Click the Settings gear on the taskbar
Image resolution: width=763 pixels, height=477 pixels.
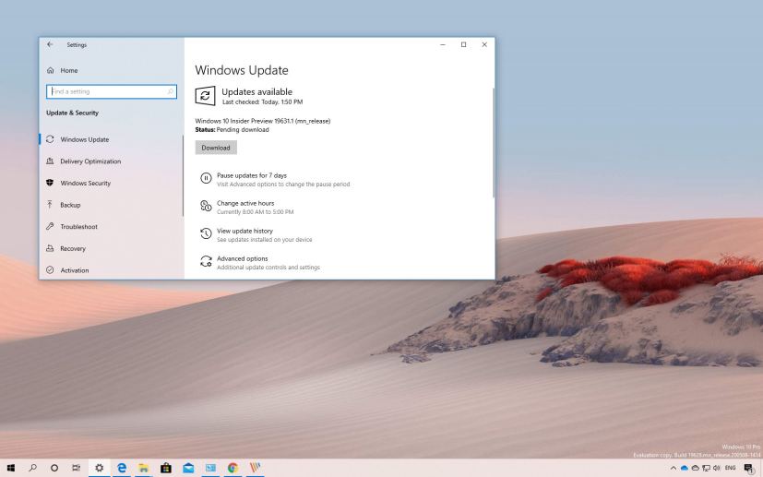[99, 468]
